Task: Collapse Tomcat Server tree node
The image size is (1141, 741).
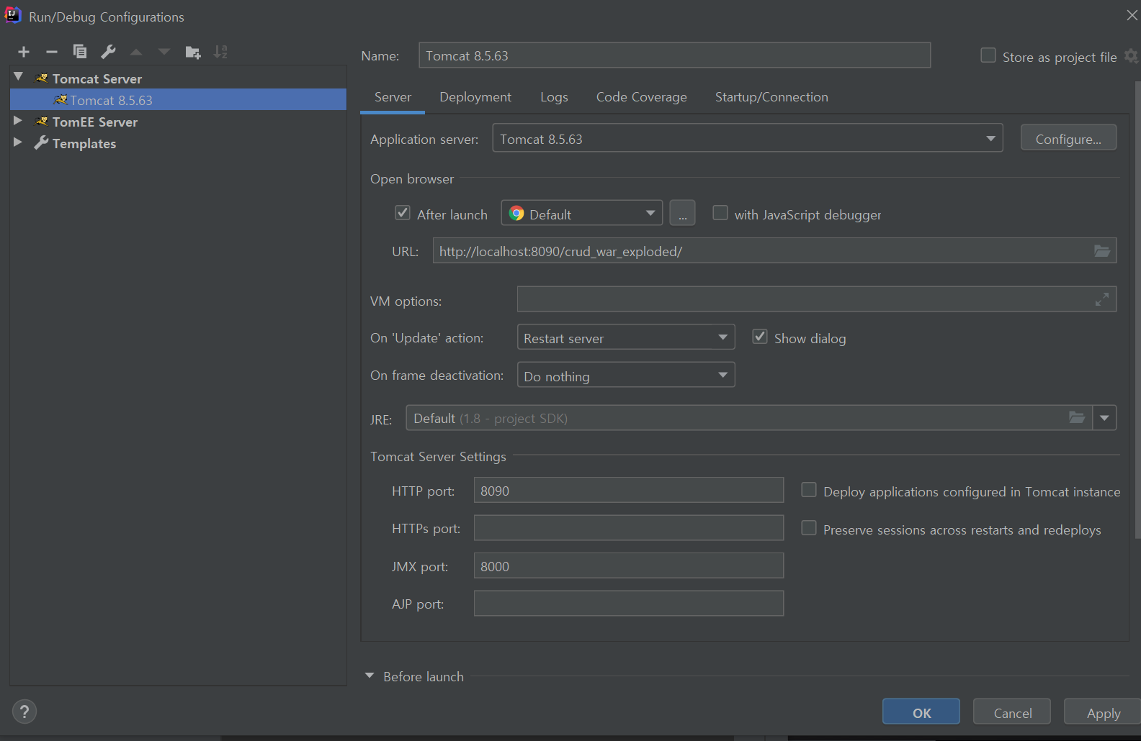Action: coord(19,77)
